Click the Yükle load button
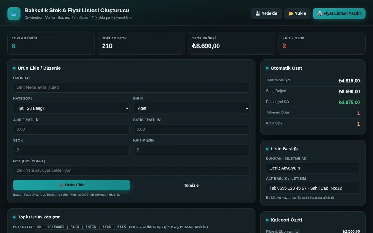 pyautogui.click(x=297, y=13)
